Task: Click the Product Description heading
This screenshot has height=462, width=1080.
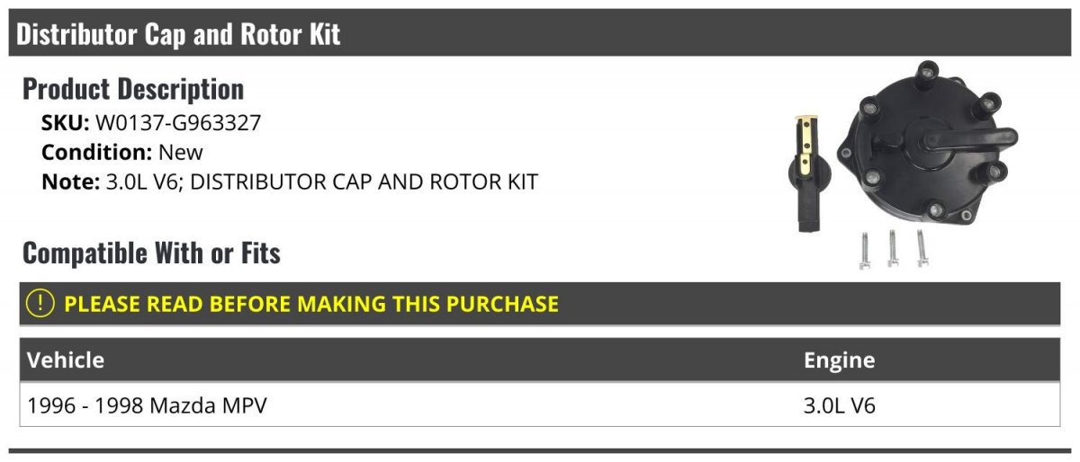Action: click(133, 89)
